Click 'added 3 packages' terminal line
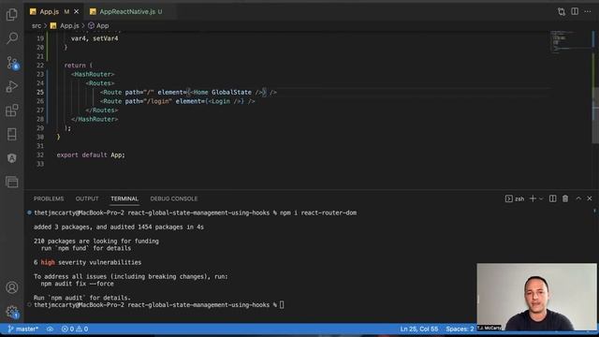 pos(119,227)
